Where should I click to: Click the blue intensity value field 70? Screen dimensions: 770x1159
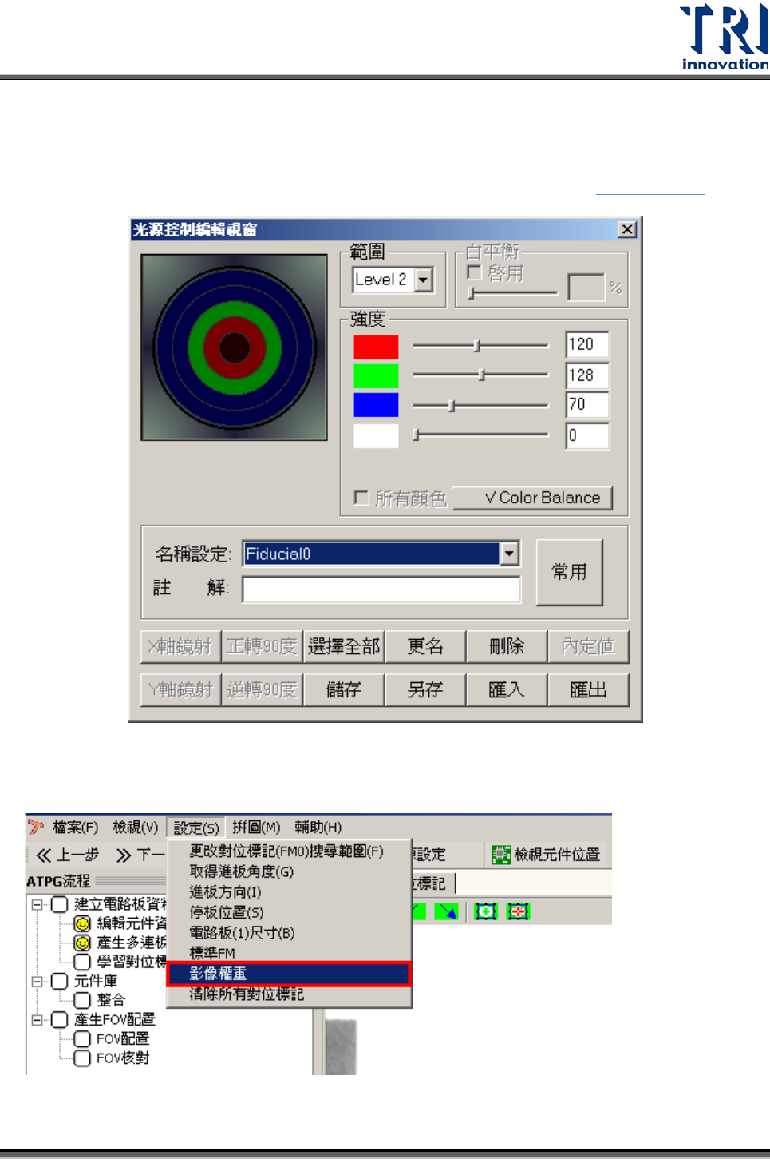click(x=587, y=404)
